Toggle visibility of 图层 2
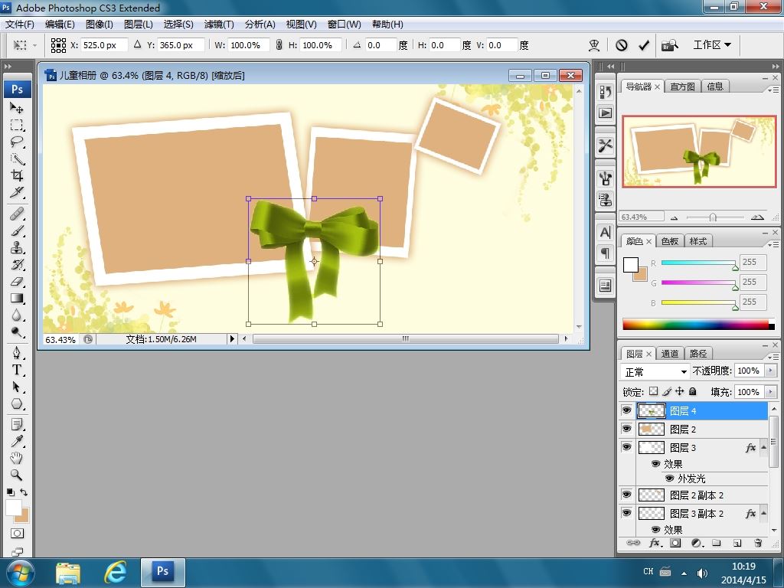 626,430
